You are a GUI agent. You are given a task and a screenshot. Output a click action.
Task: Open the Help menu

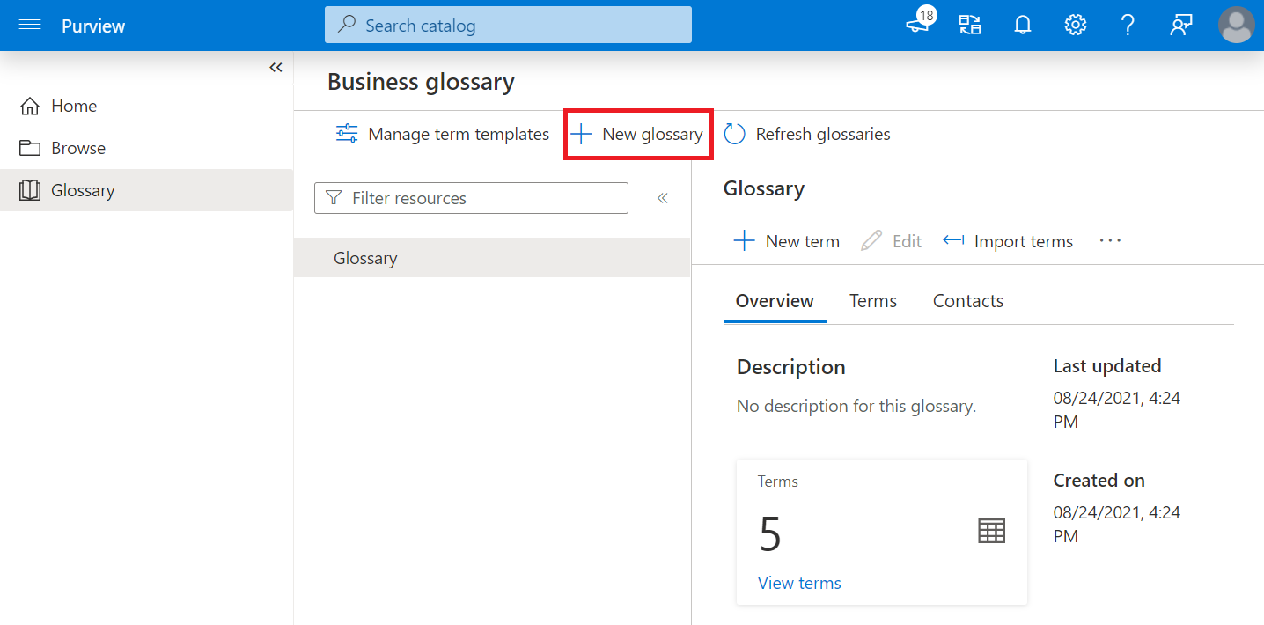pos(1128,25)
